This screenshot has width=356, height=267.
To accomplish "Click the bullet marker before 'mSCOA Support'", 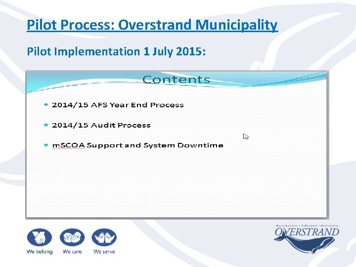I will pos(46,145).
